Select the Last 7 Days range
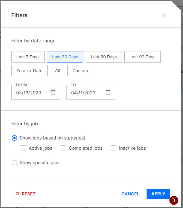 click(28, 57)
